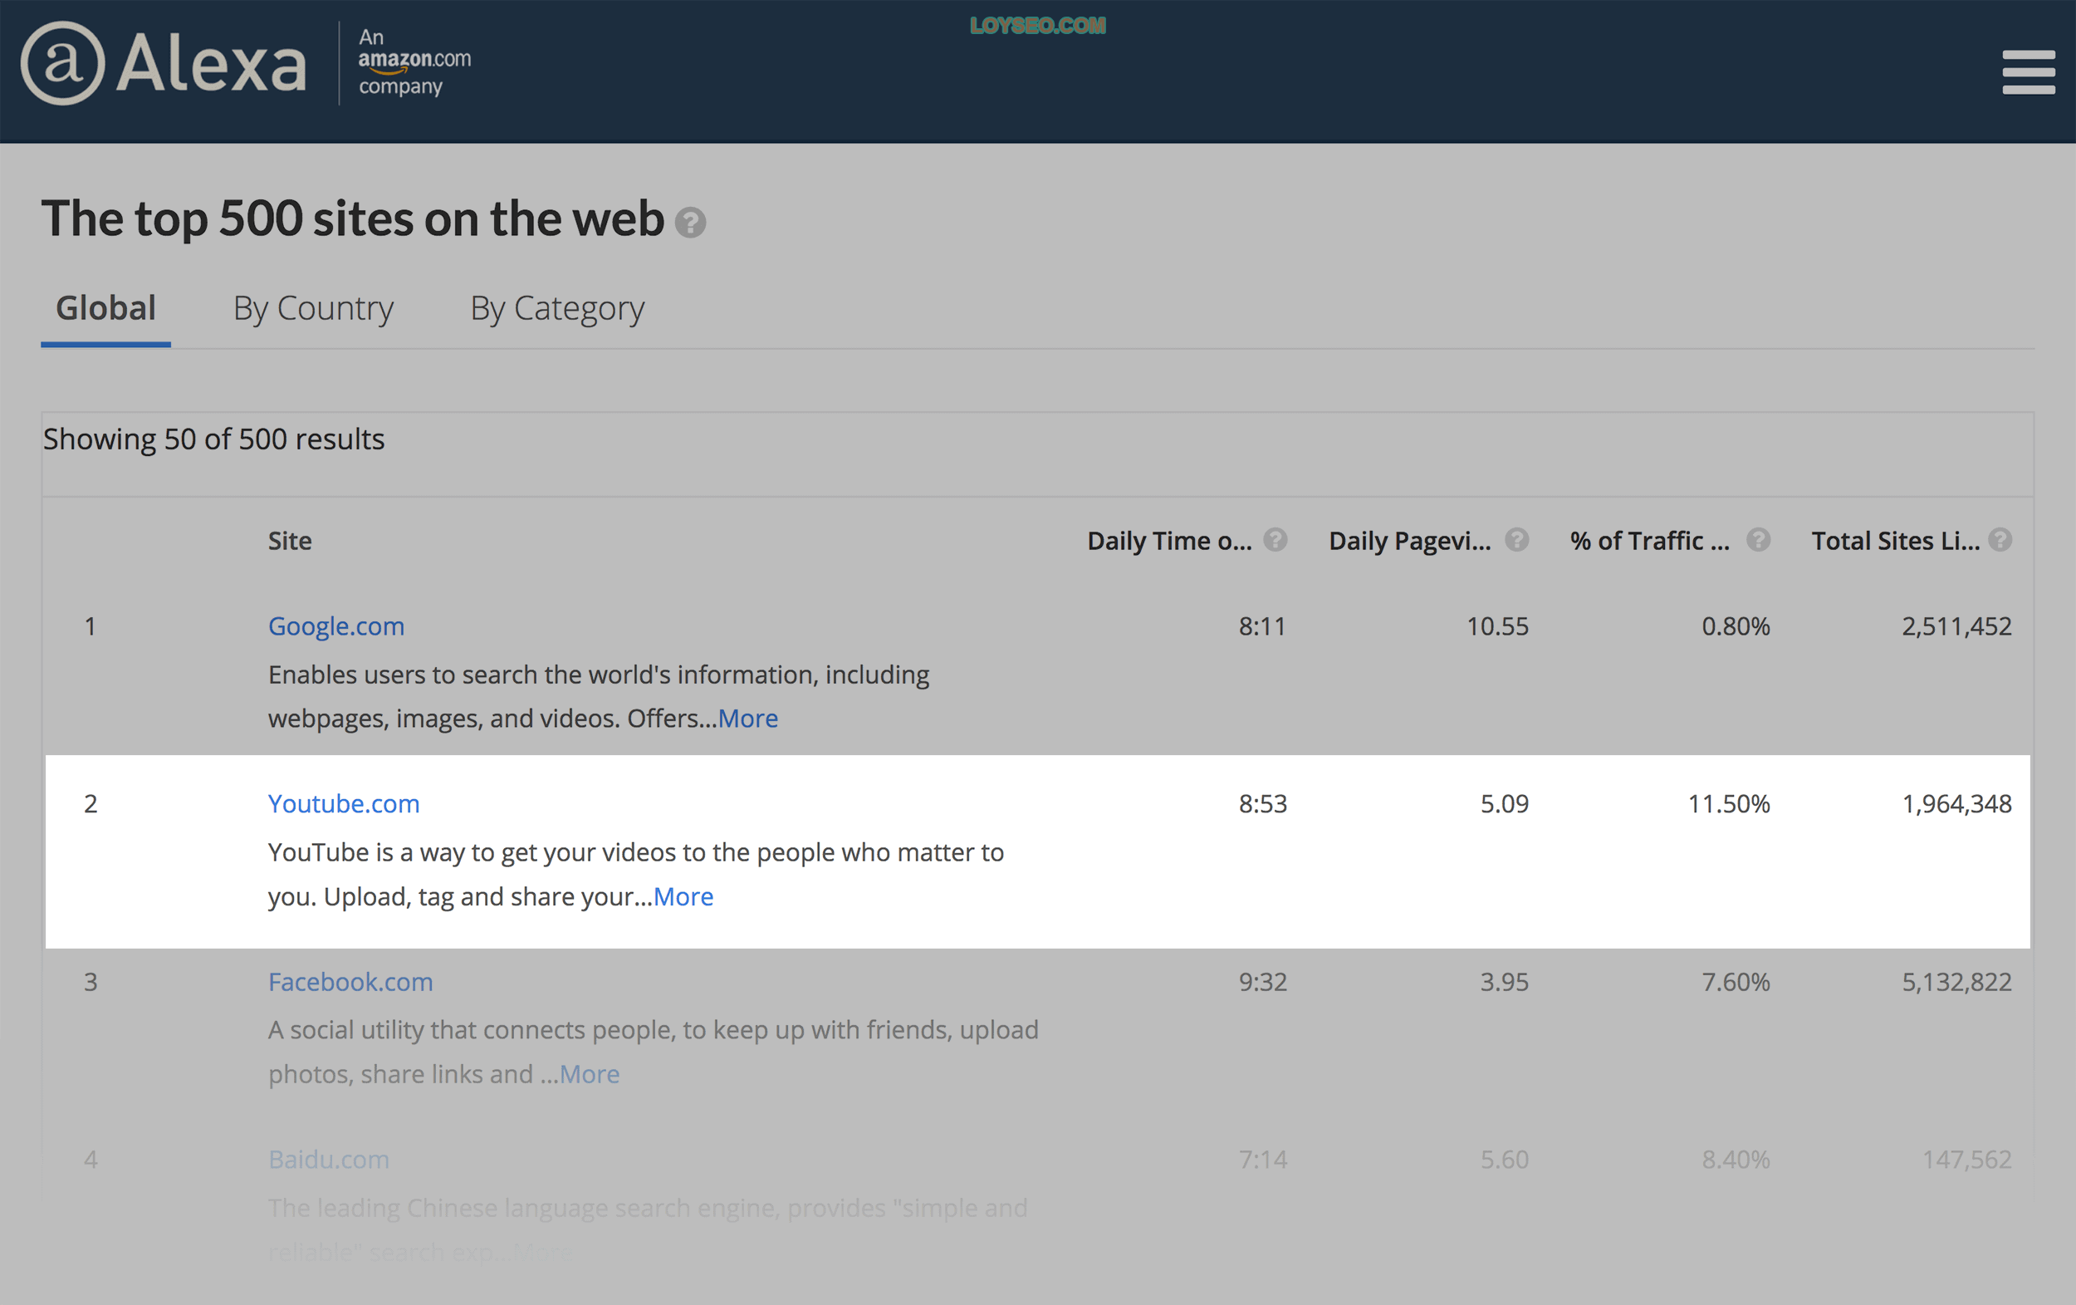Click the 147,562 linking sites value

[1966, 1160]
